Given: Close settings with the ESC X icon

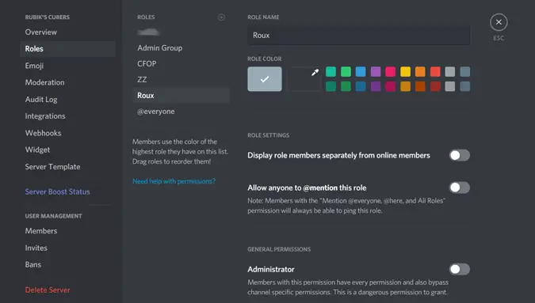Looking at the screenshot, I should pyautogui.click(x=499, y=22).
